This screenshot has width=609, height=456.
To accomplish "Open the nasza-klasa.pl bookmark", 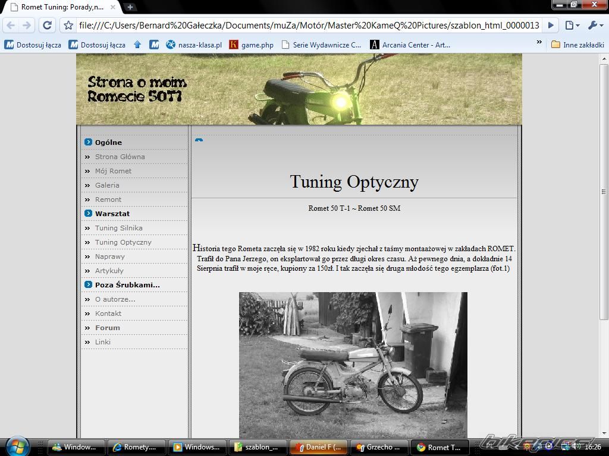I will 193,45.
